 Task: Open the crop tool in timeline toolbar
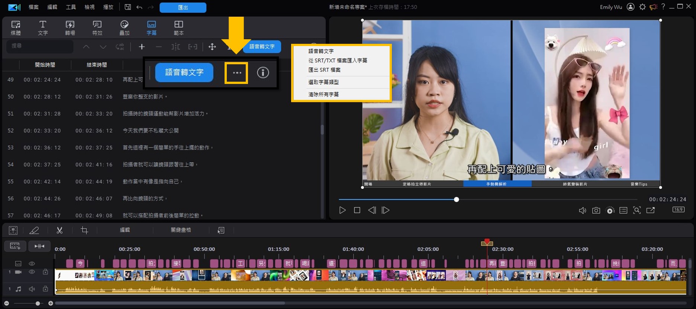click(84, 230)
